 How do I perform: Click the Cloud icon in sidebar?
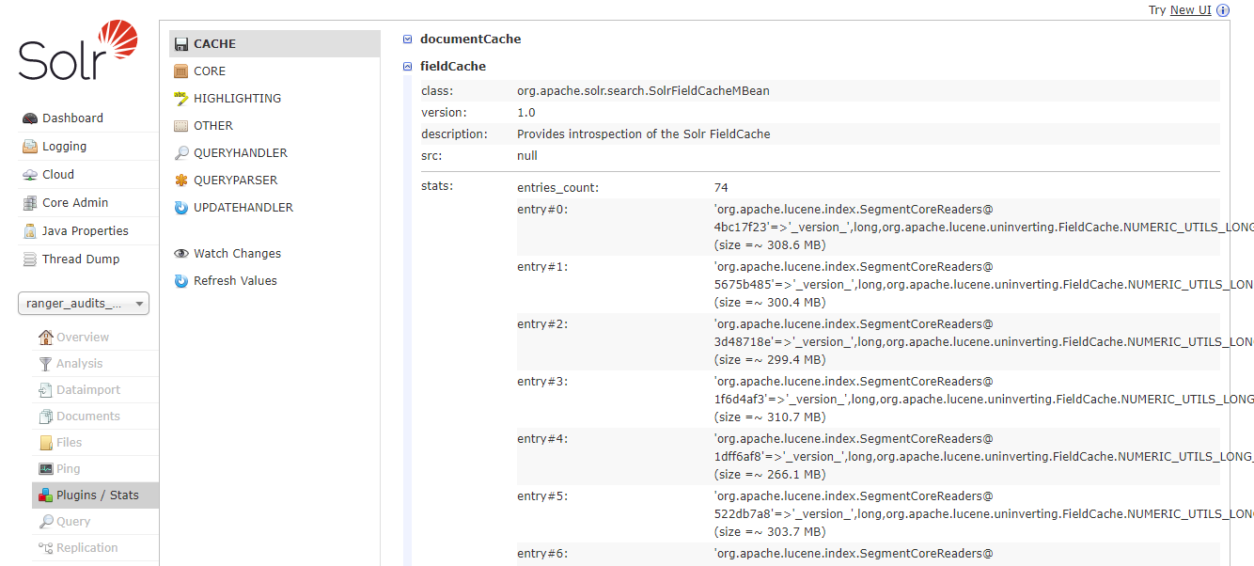[x=30, y=175]
